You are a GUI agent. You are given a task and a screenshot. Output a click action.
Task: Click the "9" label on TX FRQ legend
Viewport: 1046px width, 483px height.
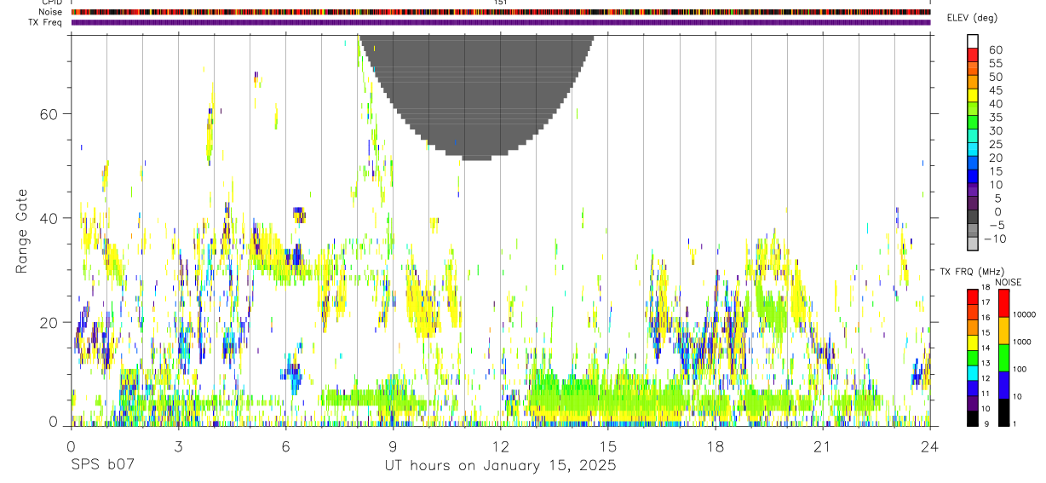coord(985,424)
